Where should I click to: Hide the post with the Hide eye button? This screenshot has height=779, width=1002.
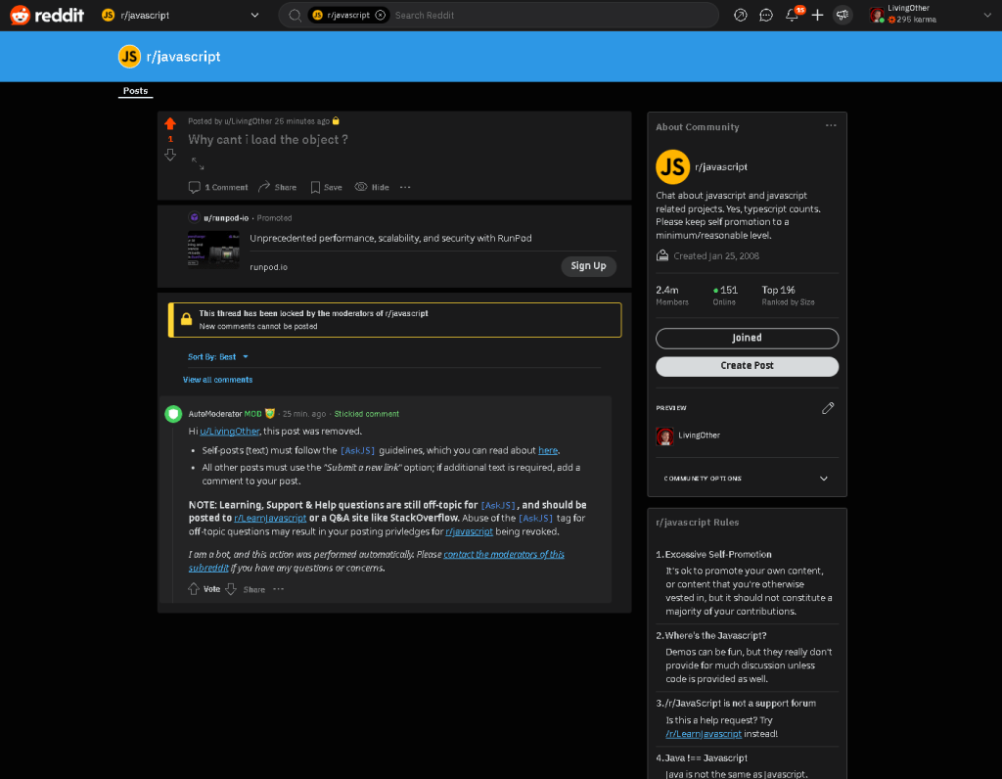[372, 187]
